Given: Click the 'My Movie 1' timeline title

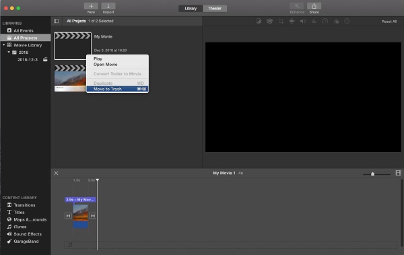Looking at the screenshot, I should (224, 173).
